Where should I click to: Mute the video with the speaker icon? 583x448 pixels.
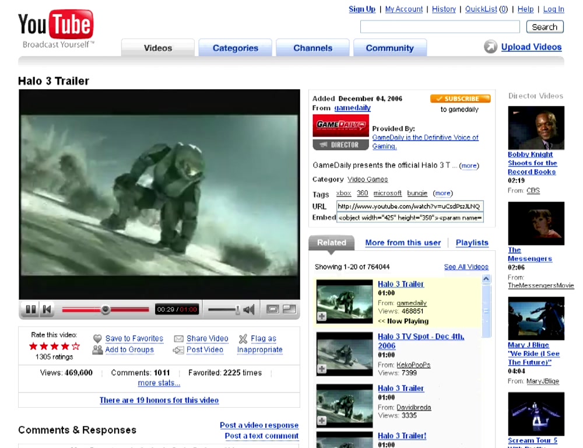click(x=249, y=309)
